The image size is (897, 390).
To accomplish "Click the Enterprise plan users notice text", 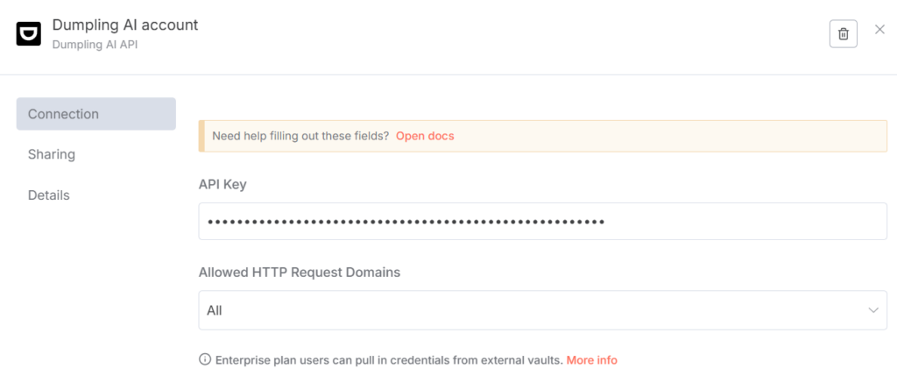I will [389, 359].
